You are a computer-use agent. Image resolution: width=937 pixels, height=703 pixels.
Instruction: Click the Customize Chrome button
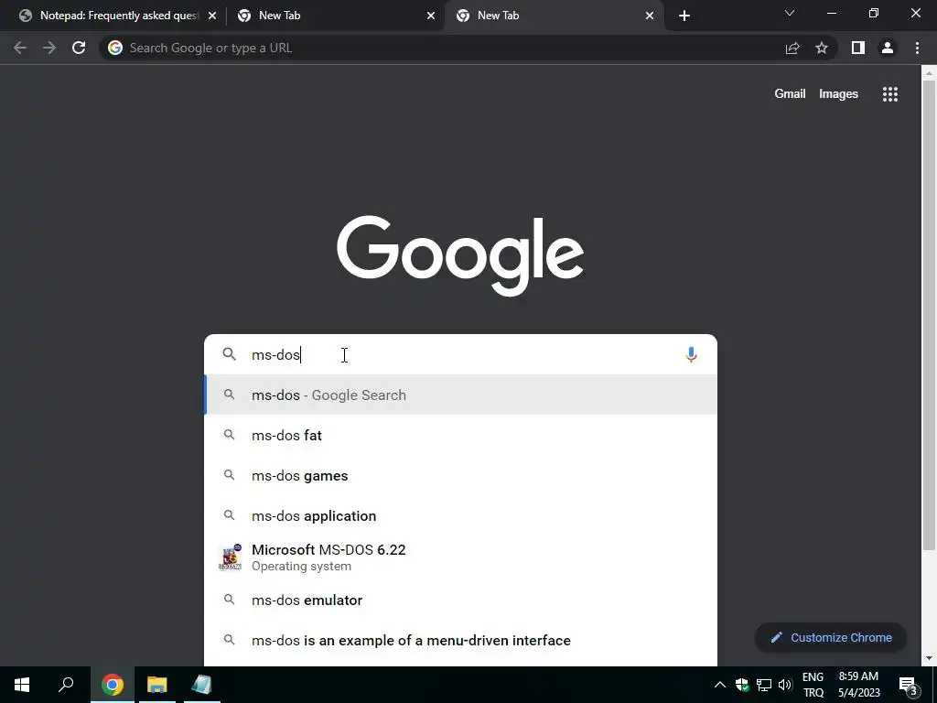831,638
